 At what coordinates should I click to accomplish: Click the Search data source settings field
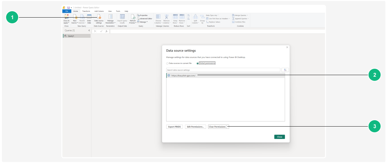[223, 70]
